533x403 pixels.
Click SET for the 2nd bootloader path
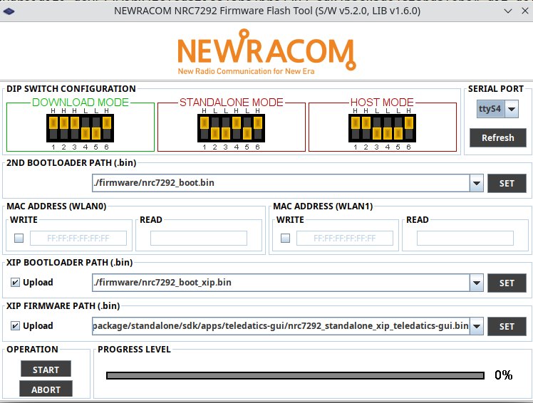click(507, 183)
